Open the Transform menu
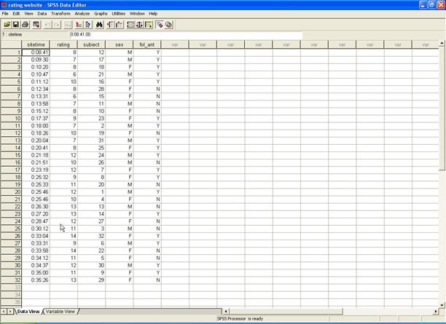The height and width of the screenshot is (324, 446). (60, 14)
